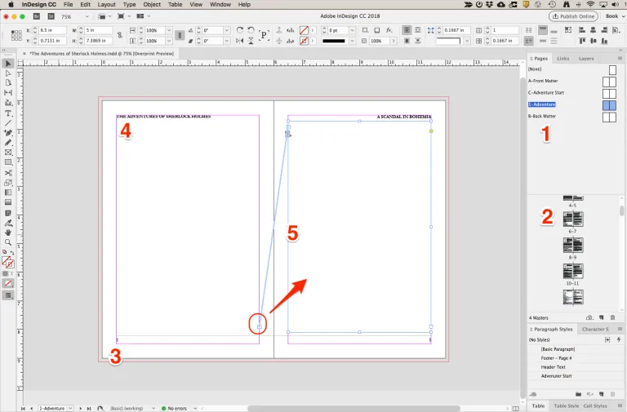Viewport: 627px width, 412px height.
Task: Expand the rotation angle dropdown
Action: coord(227,30)
